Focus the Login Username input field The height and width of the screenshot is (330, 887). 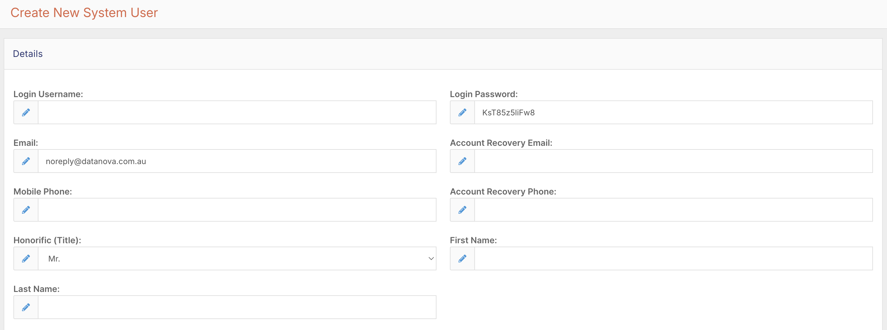(x=237, y=112)
